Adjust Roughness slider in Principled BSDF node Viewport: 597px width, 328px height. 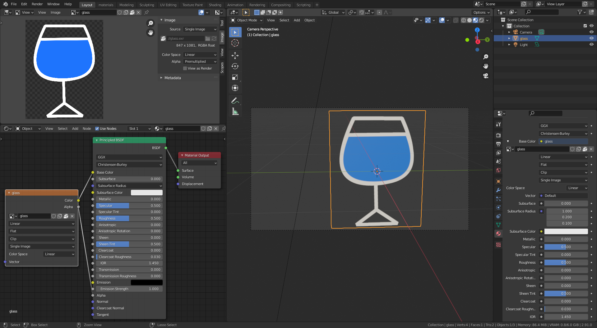(x=129, y=218)
